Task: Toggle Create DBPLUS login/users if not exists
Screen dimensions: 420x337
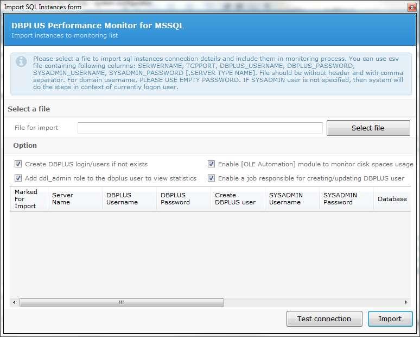Action: [18, 164]
